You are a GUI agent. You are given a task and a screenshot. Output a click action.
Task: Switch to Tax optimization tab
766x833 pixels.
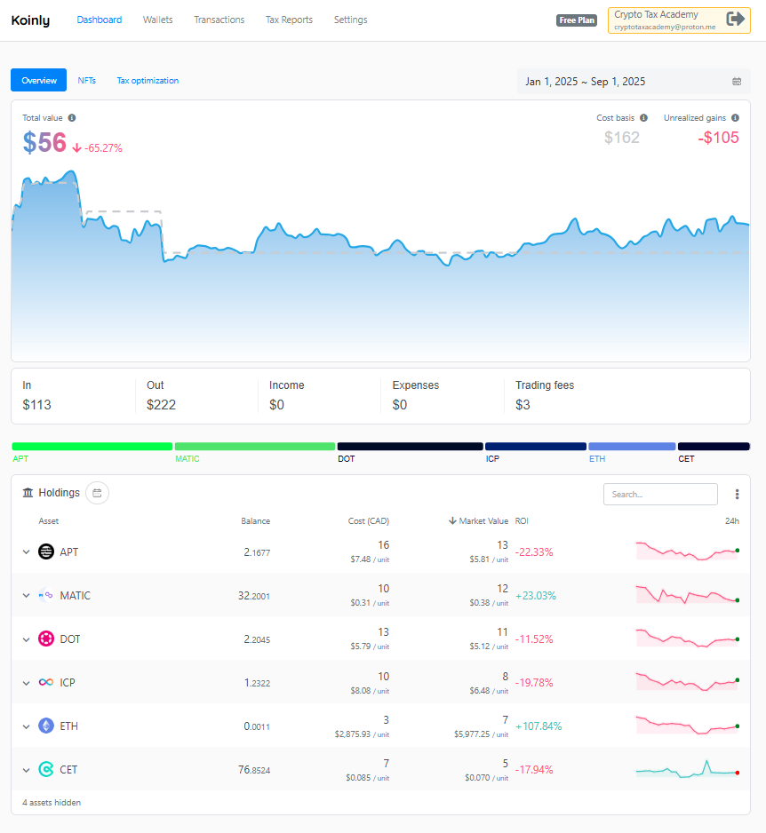148,80
